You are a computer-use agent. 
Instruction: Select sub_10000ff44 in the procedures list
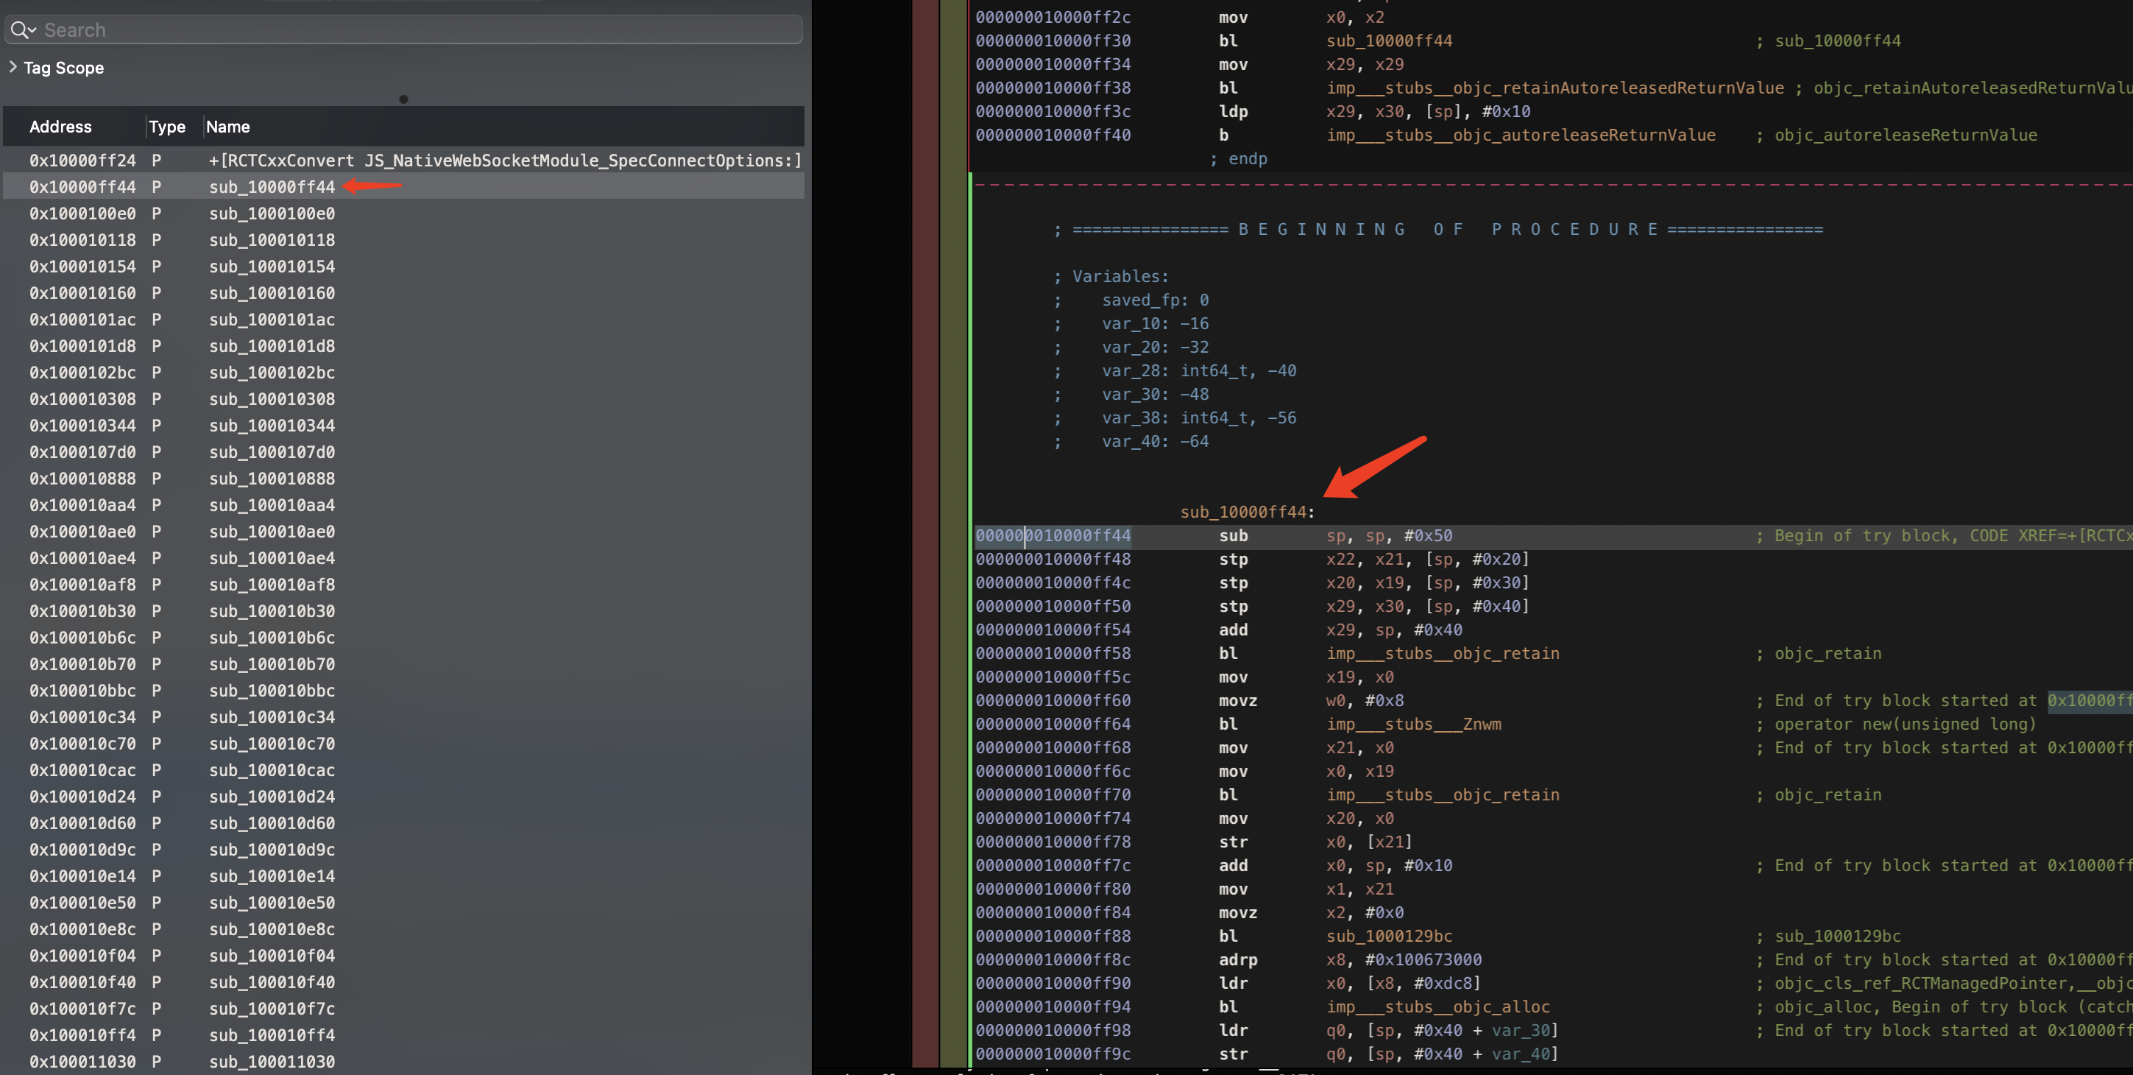click(403, 186)
